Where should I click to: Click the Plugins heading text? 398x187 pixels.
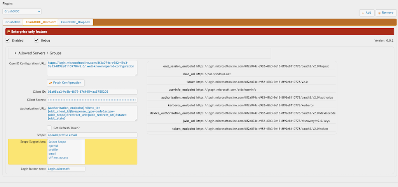7,3
